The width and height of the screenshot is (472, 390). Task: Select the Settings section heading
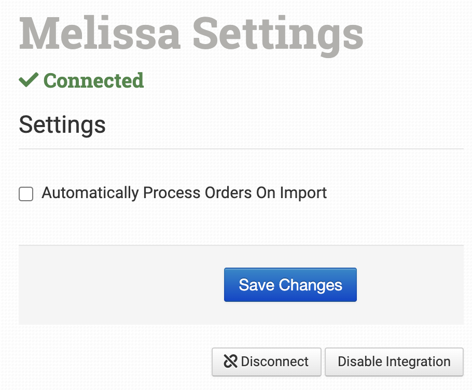pos(62,124)
